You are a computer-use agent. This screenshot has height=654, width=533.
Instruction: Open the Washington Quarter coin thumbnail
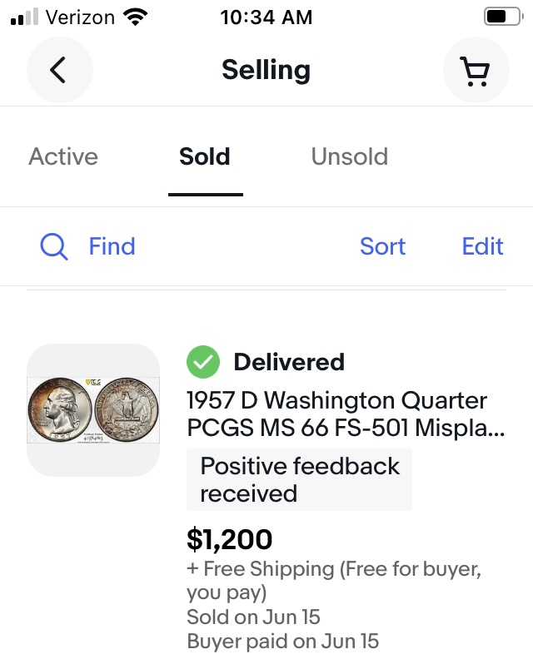[93, 409]
